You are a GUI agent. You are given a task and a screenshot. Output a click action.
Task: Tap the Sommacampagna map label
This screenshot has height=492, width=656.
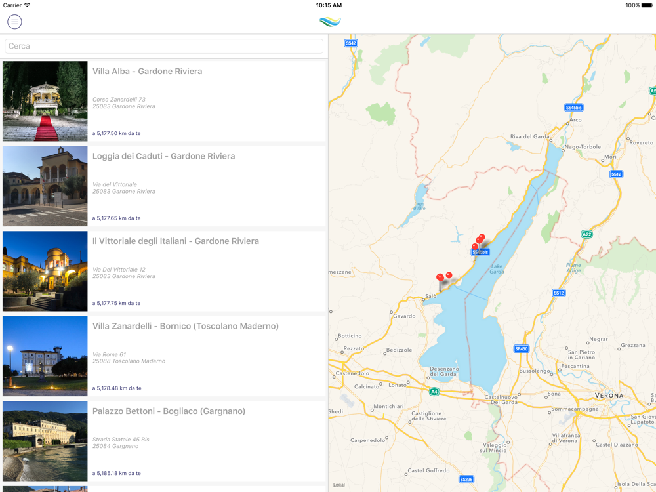click(575, 409)
